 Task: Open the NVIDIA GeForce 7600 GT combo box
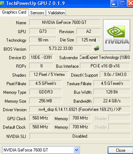(x=41, y=150)
